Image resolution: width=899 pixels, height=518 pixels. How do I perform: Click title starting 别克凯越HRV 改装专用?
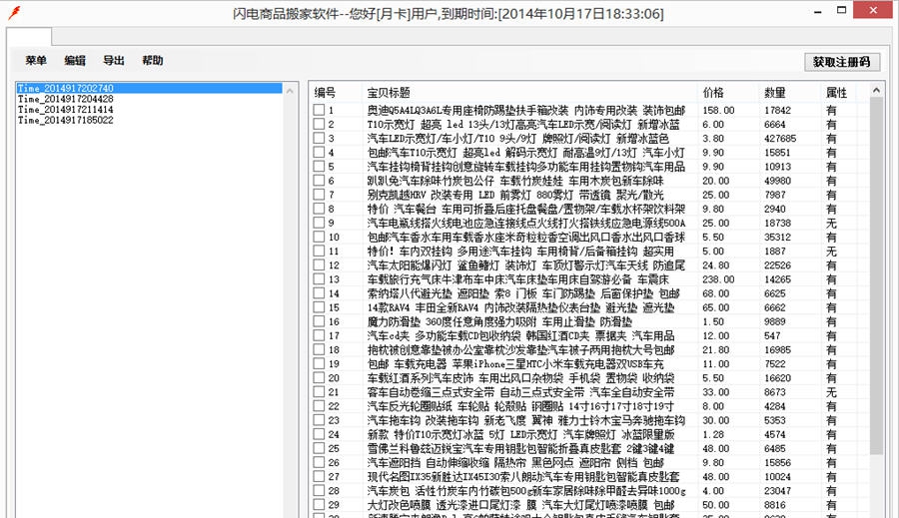point(515,195)
